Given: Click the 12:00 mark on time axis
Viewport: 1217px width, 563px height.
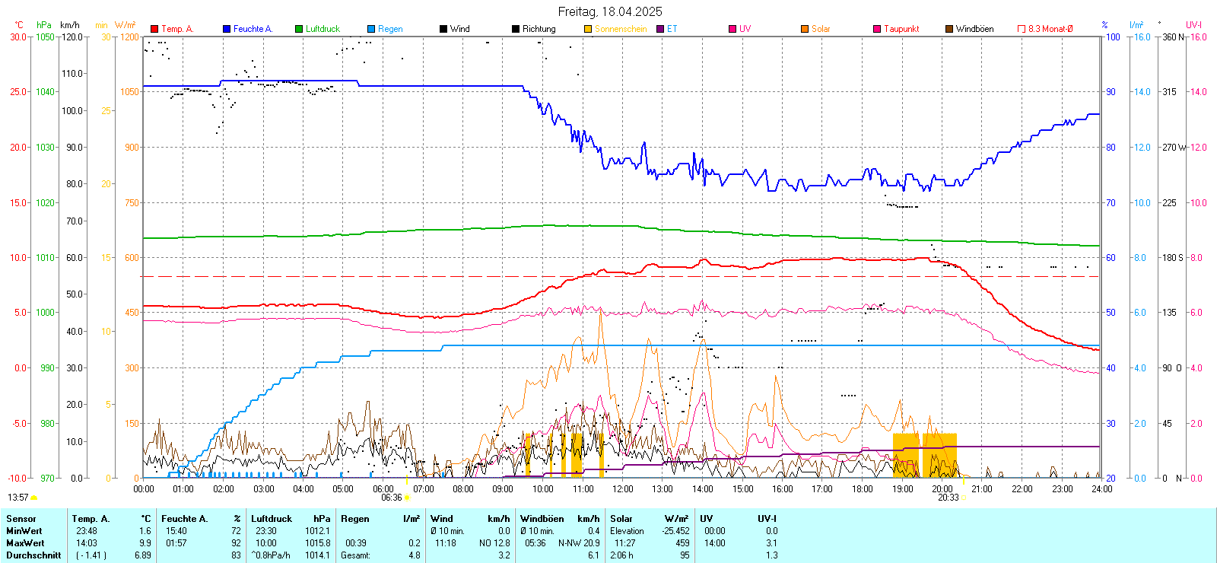Looking at the screenshot, I should point(623,488).
